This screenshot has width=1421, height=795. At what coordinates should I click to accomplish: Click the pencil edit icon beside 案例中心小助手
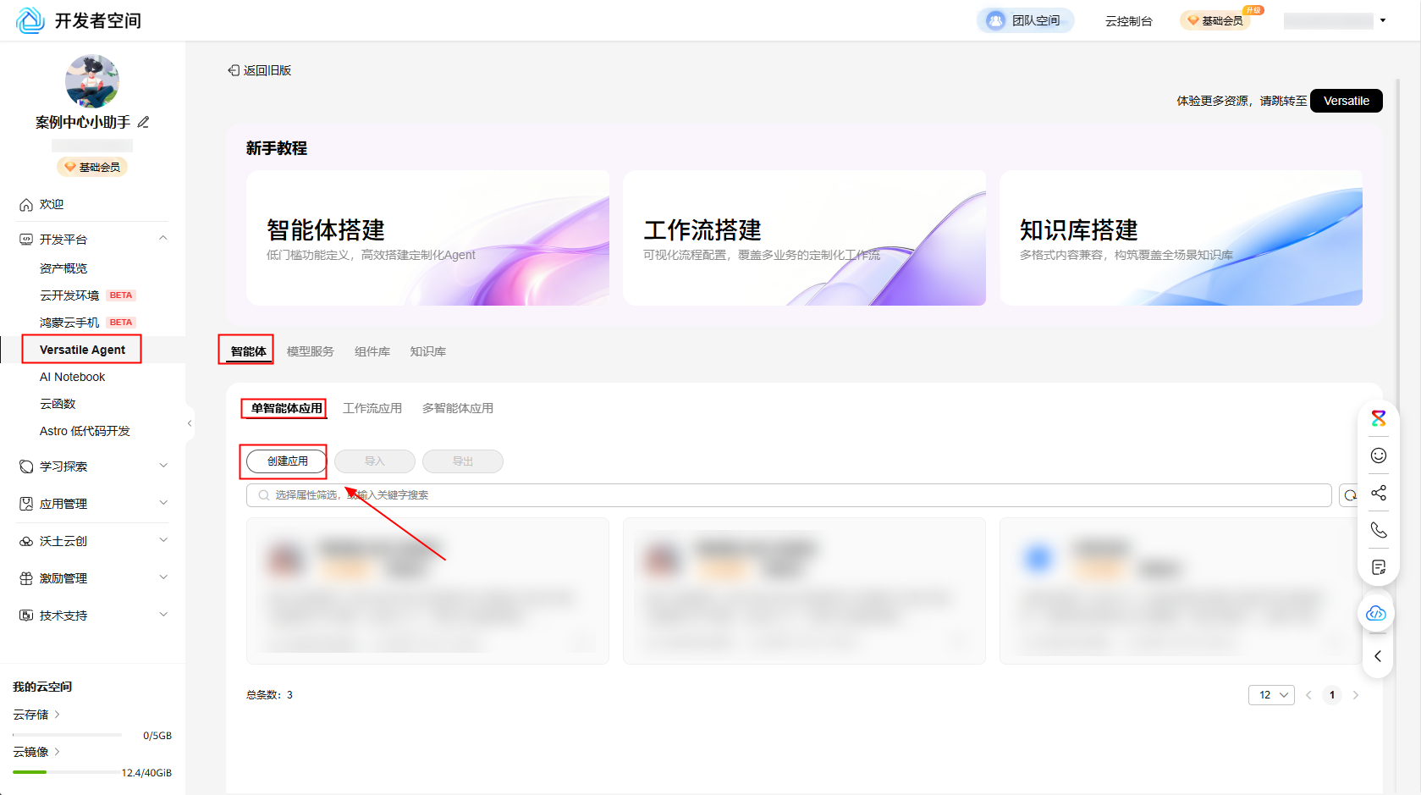(x=143, y=123)
